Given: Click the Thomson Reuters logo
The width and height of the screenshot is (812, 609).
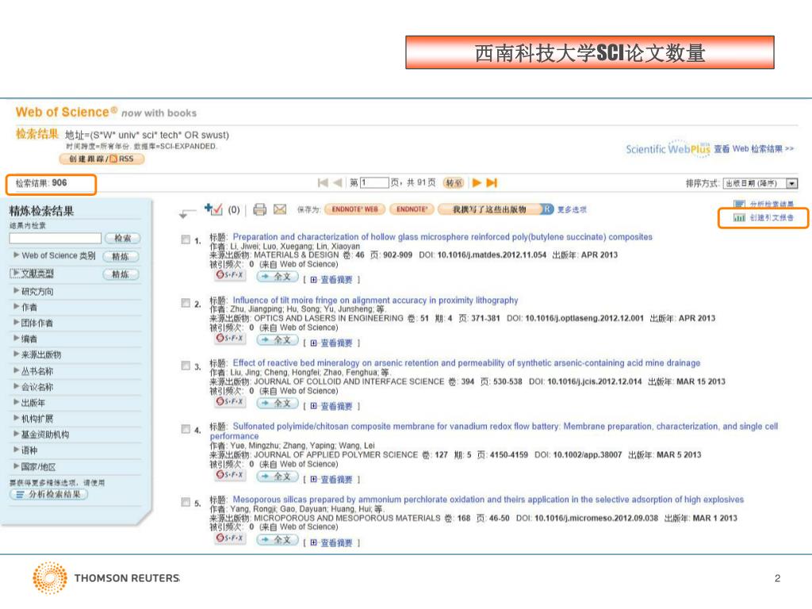Looking at the screenshot, I should [x=105, y=577].
